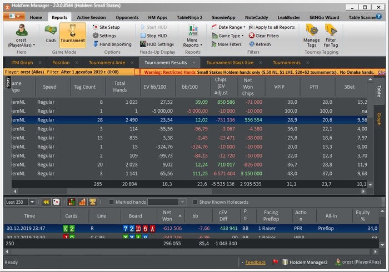Open Hand Importing
The height and width of the screenshot is (272, 389).
[112, 44]
